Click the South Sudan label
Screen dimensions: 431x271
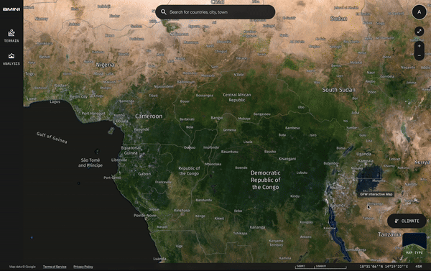338,90
